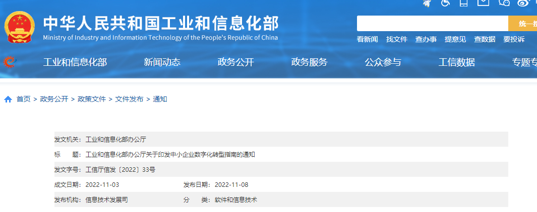Click the document title about 中小企业数字化转型指南
The image size is (537, 212).
point(170,155)
